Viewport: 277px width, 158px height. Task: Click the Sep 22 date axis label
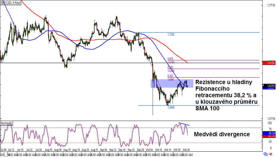(x=131, y=150)
